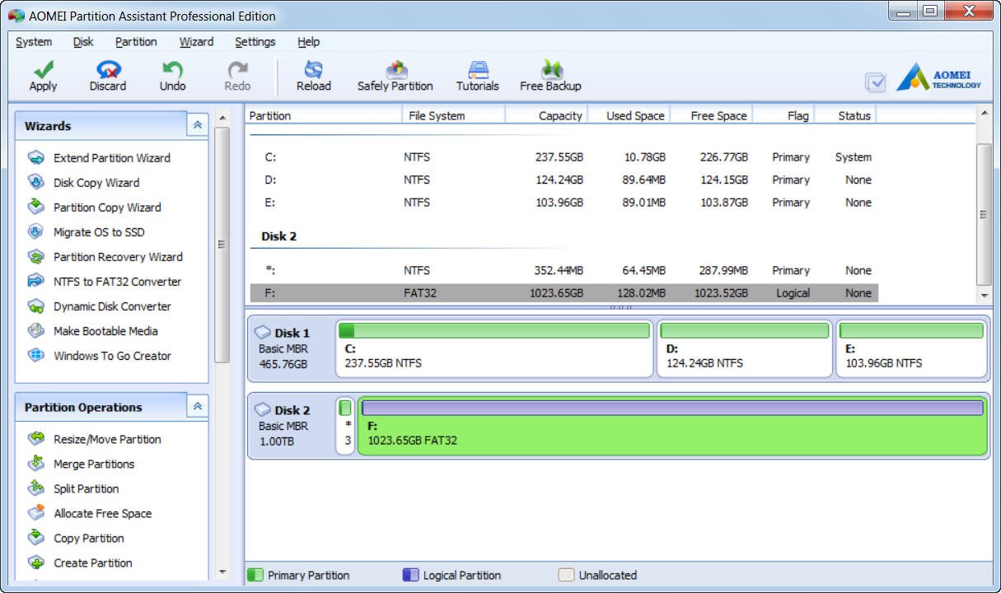Screen dimensions: 1001x593
Task: Open Dynamic Disk Converter
Action: click(112, 306)
